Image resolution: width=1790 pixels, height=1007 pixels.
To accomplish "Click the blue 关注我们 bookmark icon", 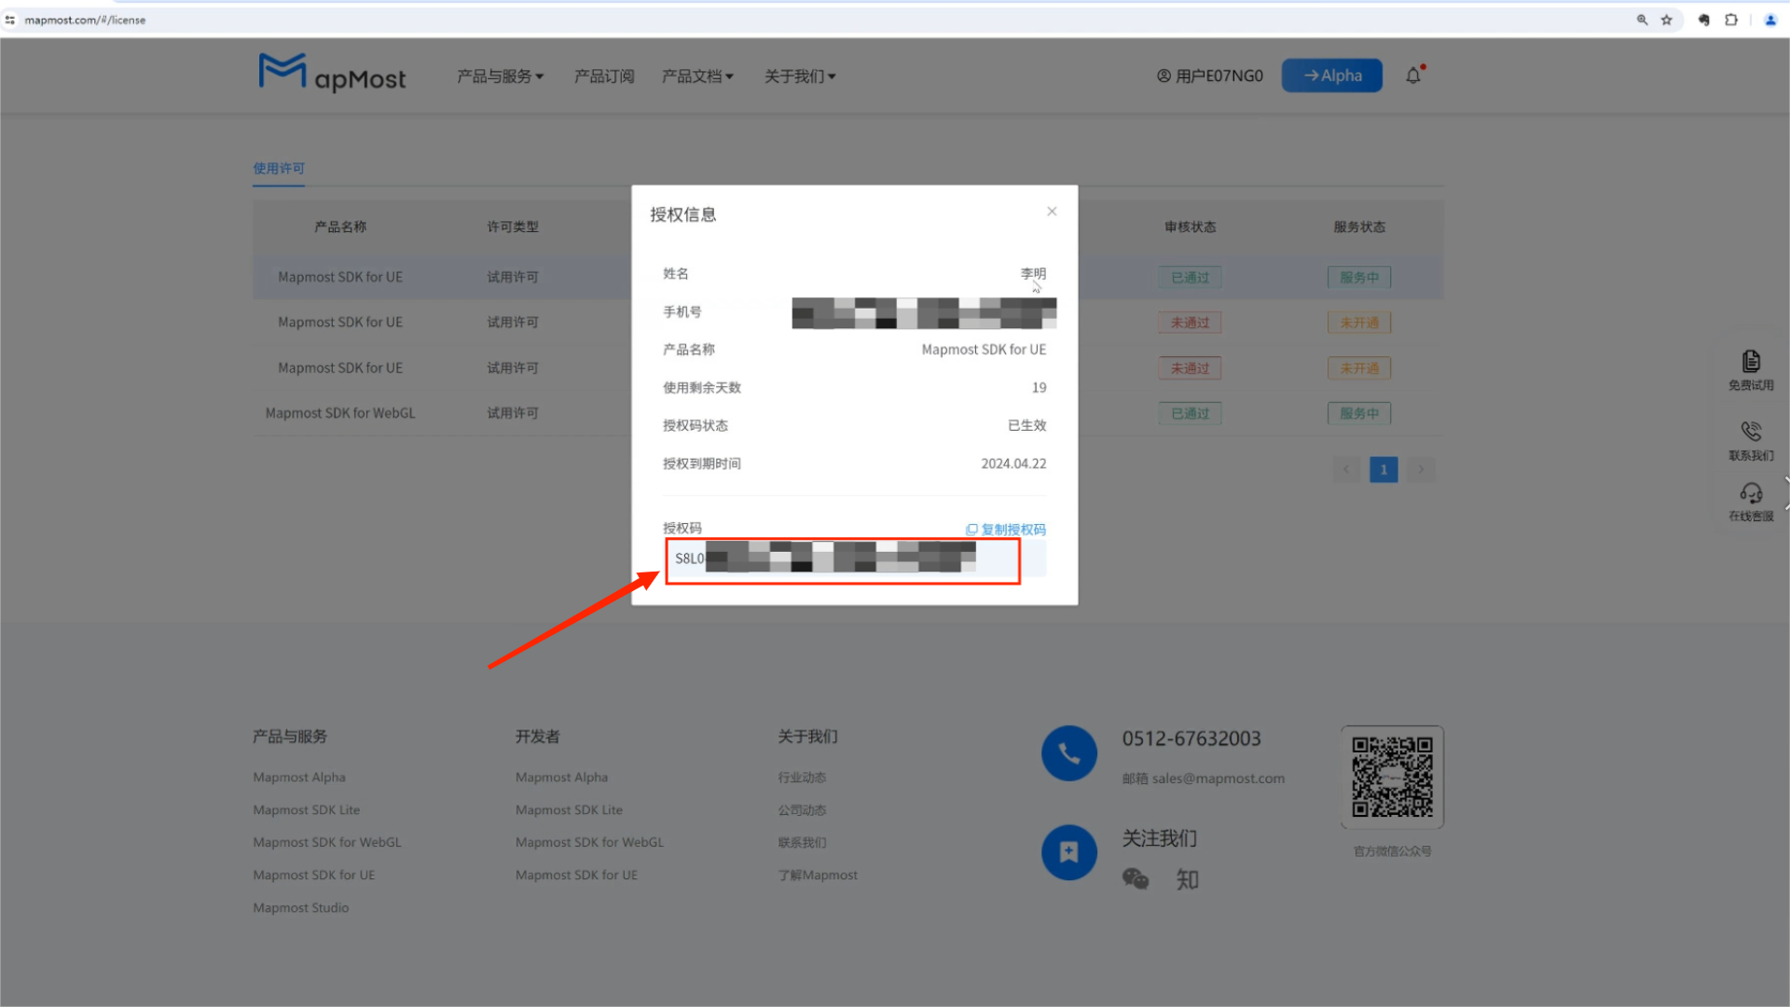I will click(x=1069, y=852).
